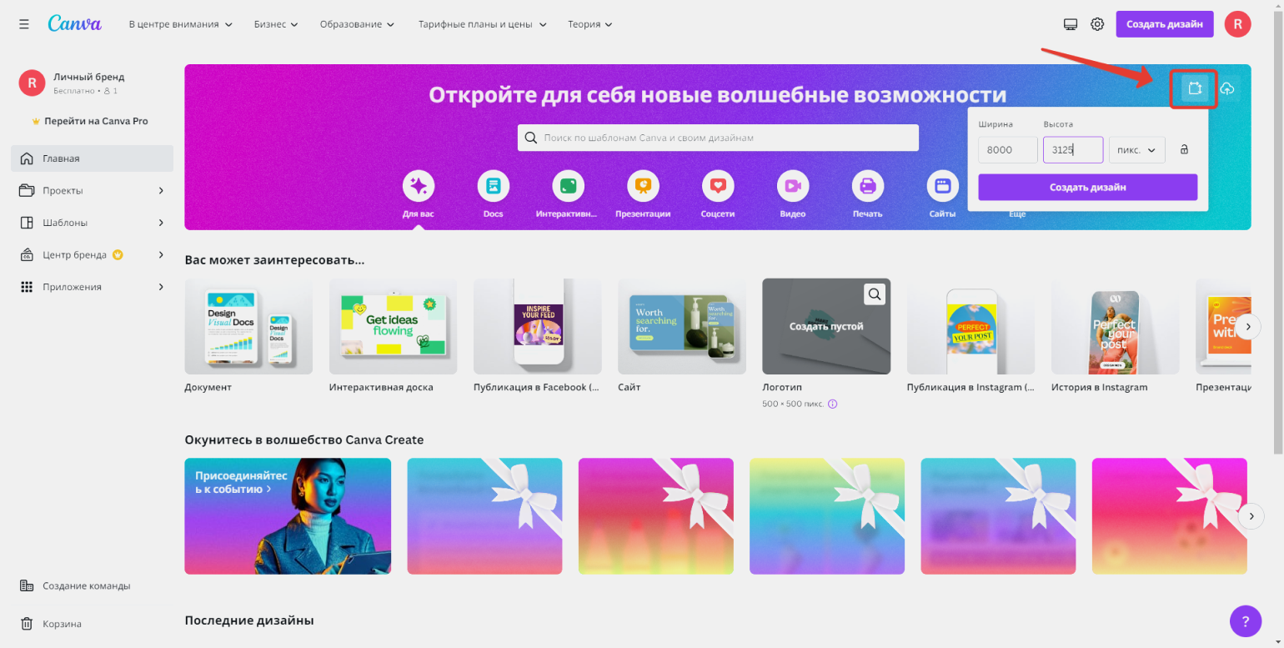Click the Последние дизайны heading

tap(249, 620)
